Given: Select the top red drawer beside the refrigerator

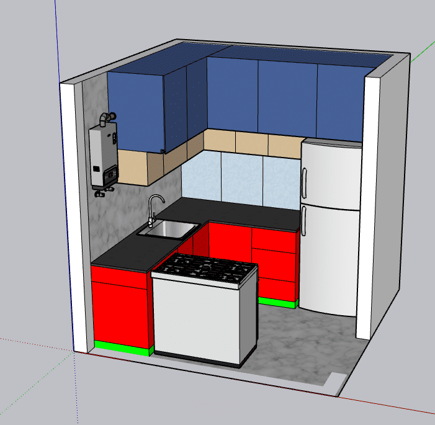Looking at the screenshot, I should point(274,239).
